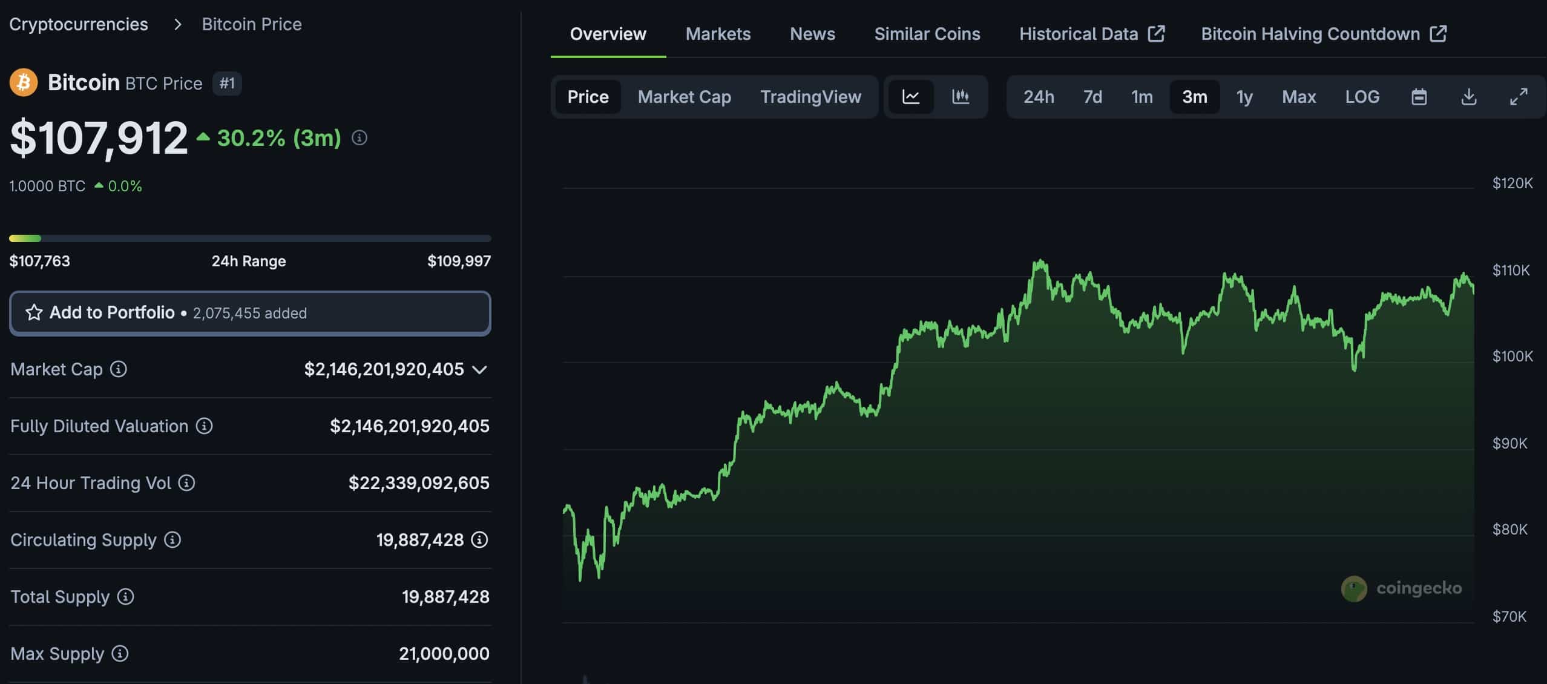Click the Bitcoin Price breadcrumb
1547x684 pixels.
(252, 24)
